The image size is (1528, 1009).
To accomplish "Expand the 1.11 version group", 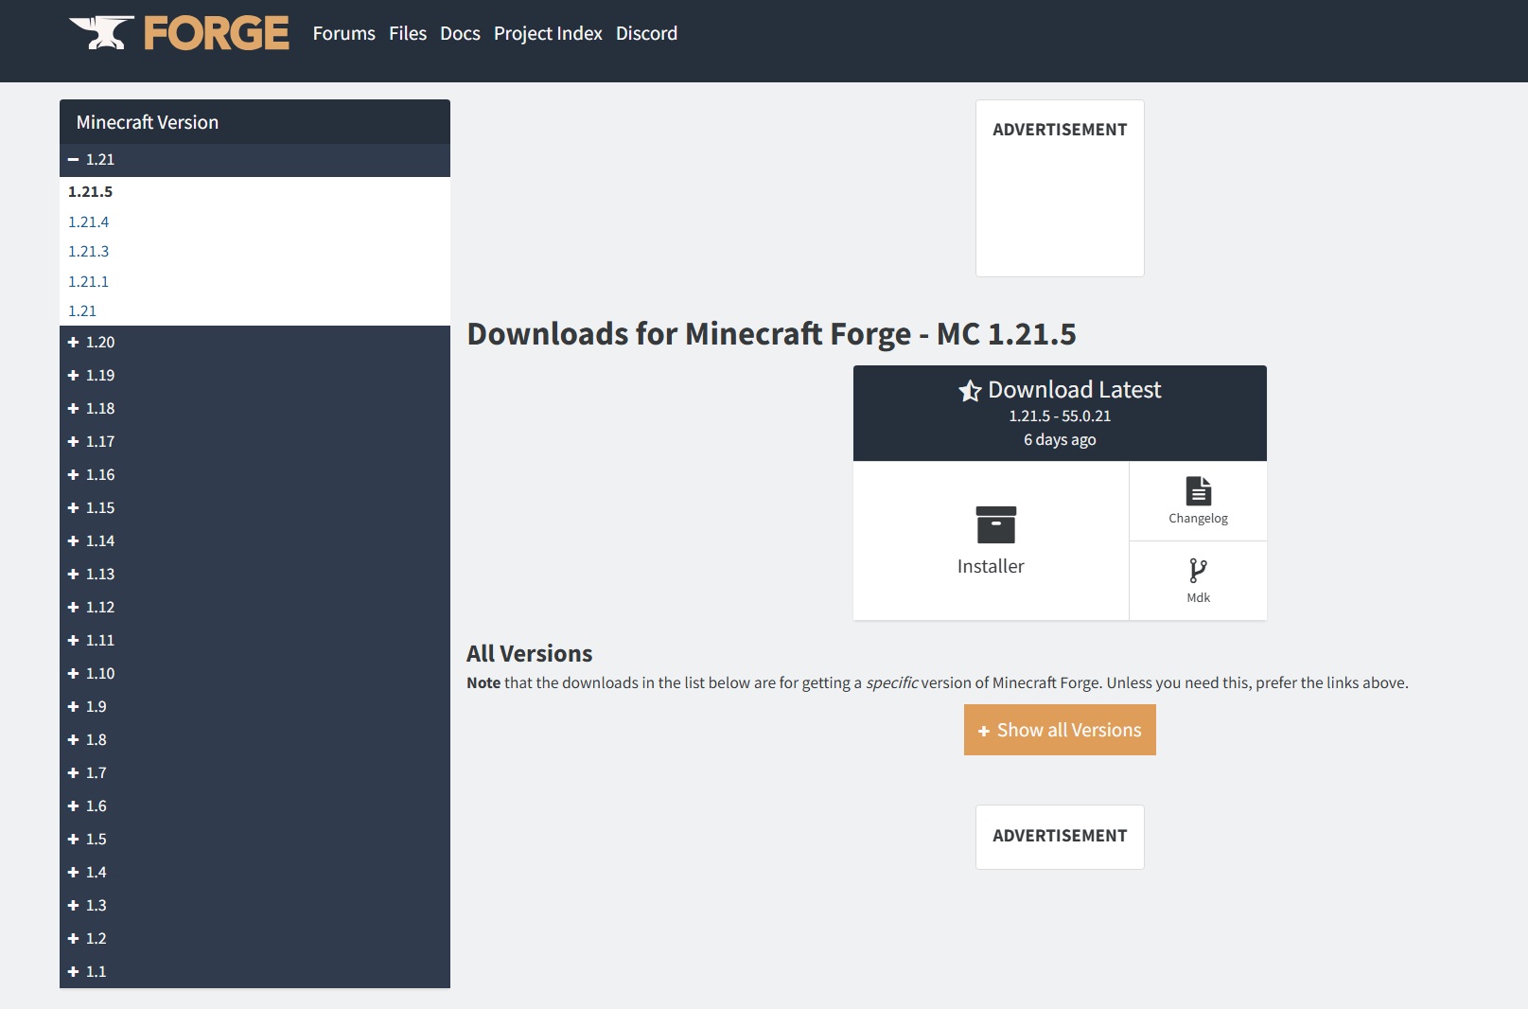I will (255, 640).
